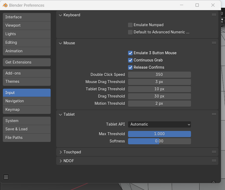The width and height of the screenshot is (225, 190).
Task: Click the Tablet Drag Threshold field
Action: (x=159, y=89)
